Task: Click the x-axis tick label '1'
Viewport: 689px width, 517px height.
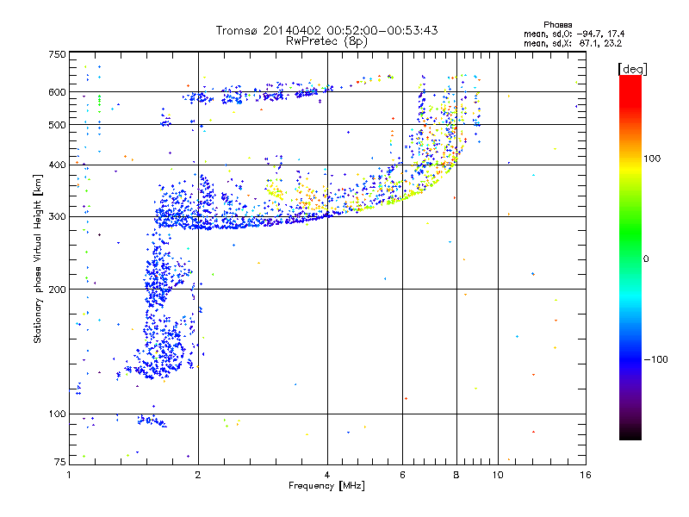Action: 69,475
